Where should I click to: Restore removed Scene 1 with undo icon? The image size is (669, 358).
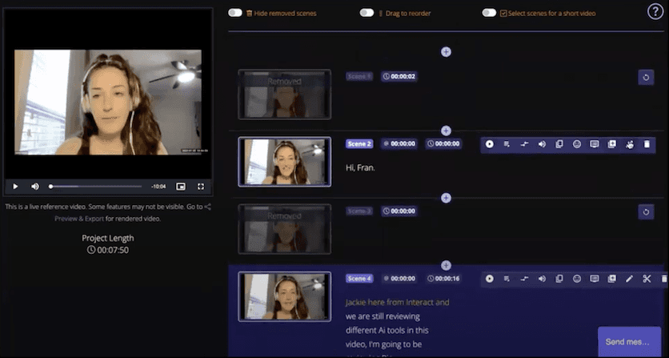(647, 77)
